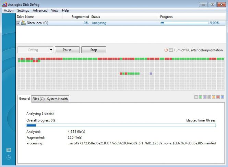Open the View menu

click(55, 11)
